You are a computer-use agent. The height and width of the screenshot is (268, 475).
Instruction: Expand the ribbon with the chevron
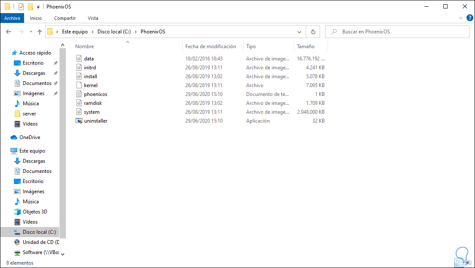pyautogui.click(x=461, y=18)
